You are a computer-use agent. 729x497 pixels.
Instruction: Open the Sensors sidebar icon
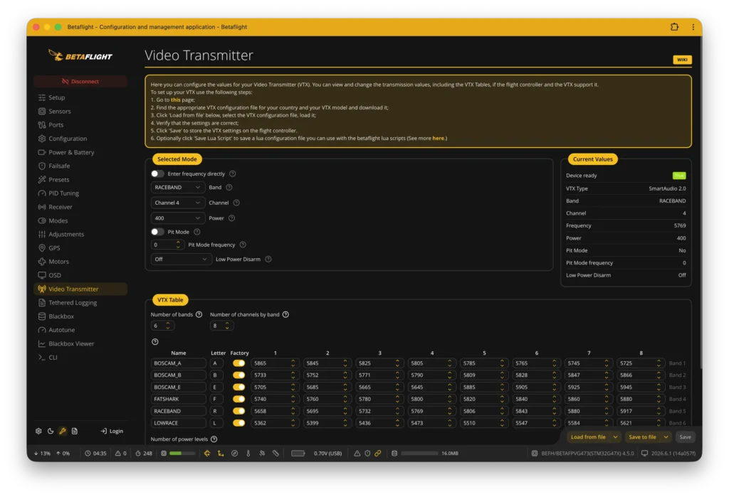pos(42,112)
